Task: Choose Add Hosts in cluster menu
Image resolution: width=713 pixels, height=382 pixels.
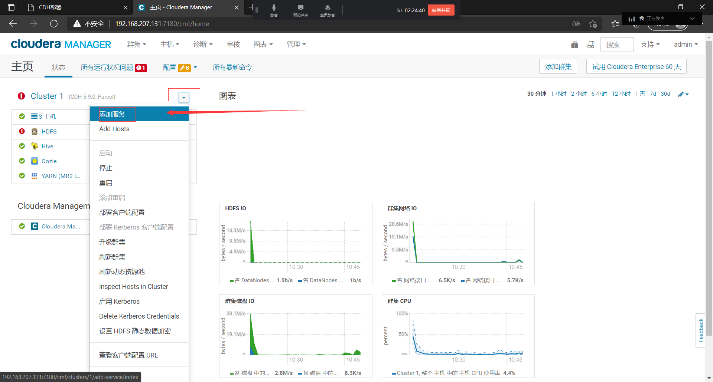Action: coord(139,129)
